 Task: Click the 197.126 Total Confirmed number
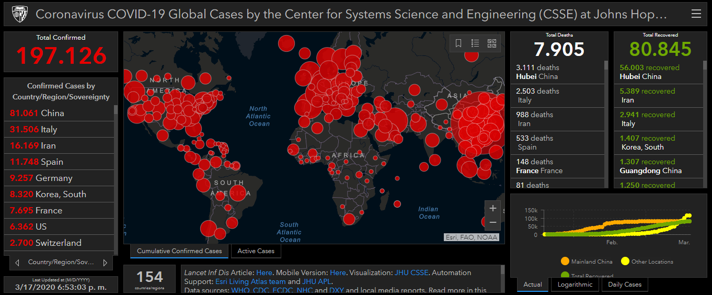[x=61, y=56]
